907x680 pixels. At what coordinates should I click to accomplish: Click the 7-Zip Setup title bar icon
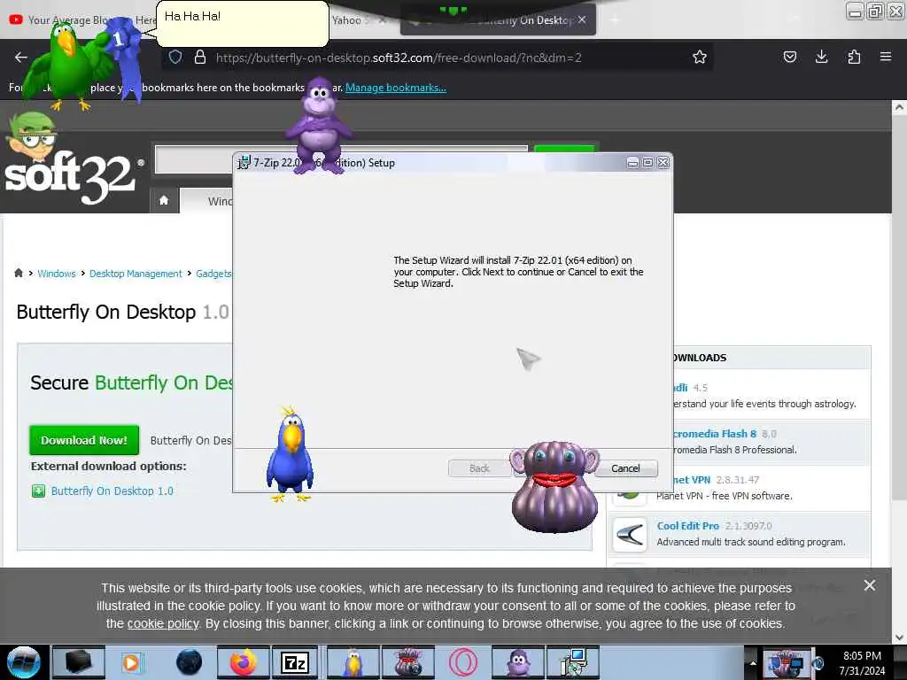[244, 163]
